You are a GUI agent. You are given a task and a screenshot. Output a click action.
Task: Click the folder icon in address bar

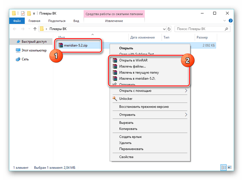[x=42, y=29]
